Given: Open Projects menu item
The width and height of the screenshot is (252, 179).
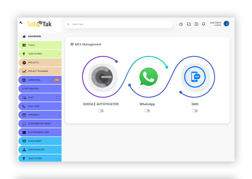Looking at the screenshot, I should point(40,62).
